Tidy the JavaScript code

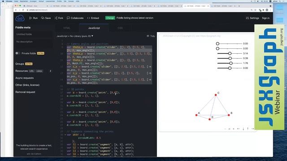(151, 36)
